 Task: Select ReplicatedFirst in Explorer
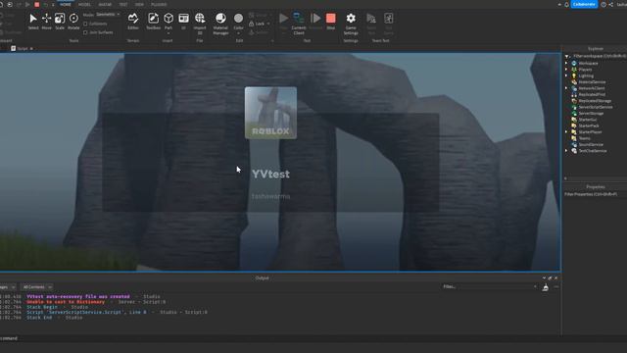click(x=592, y=94)
